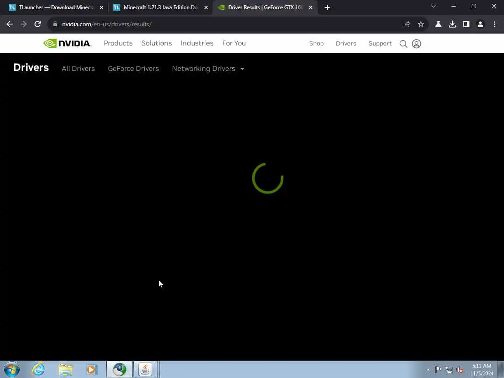Switch to Minecraft 1.21.3 Java Edition tab
This screenshot has width=504, height=378.
pyautogui.click(x=161, y=7)
